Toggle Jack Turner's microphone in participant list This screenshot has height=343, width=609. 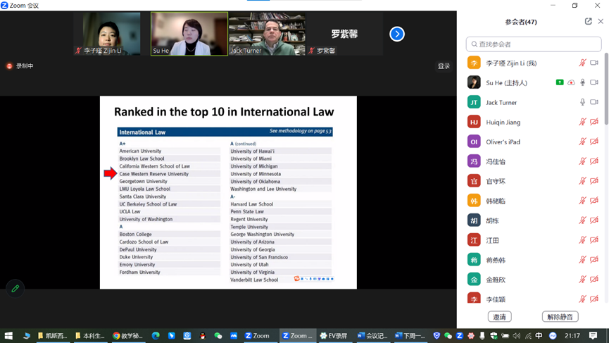point(582,102)
